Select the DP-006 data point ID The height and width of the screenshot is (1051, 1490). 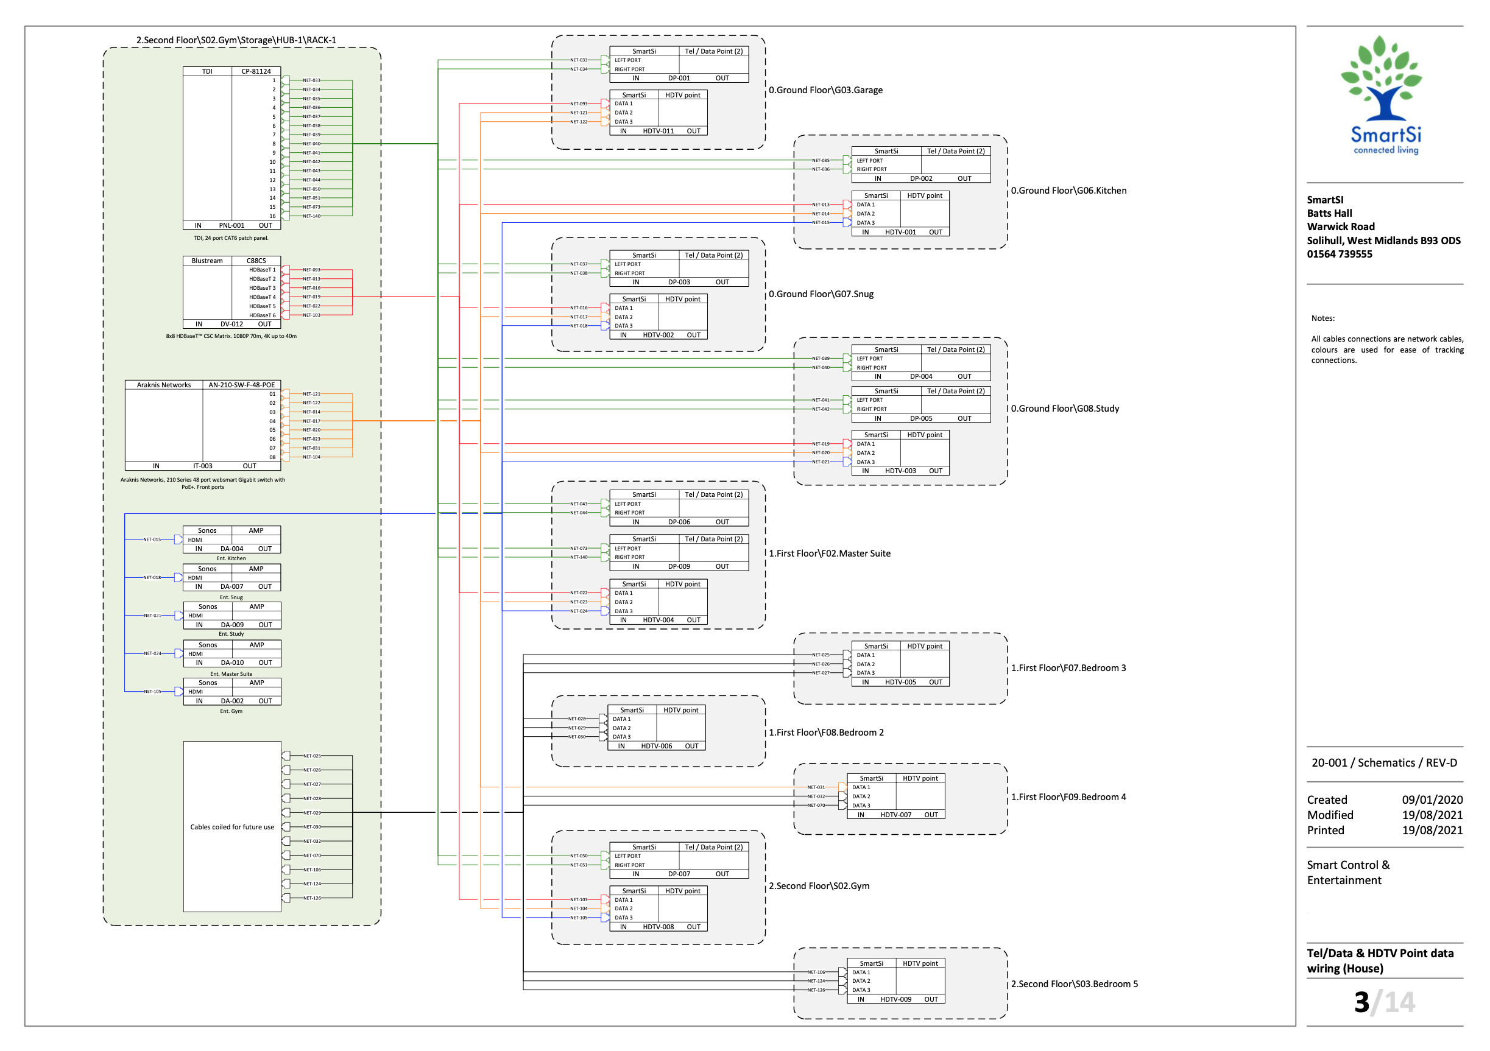(x=679, y=522)
